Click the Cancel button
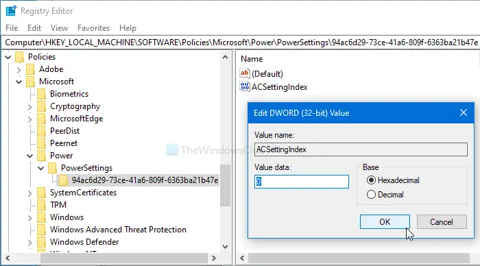 tap(442, 221)
